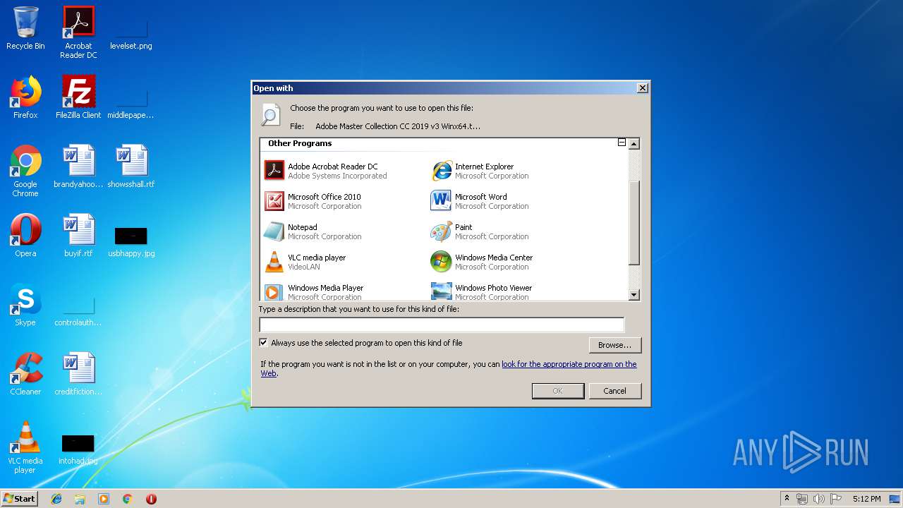Choose Paint from the program list

click(480, 231)
